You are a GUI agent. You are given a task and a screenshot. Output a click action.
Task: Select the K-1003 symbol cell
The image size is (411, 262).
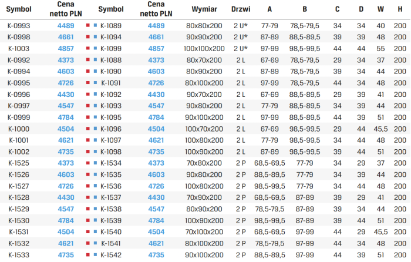(x=19, y=49)
